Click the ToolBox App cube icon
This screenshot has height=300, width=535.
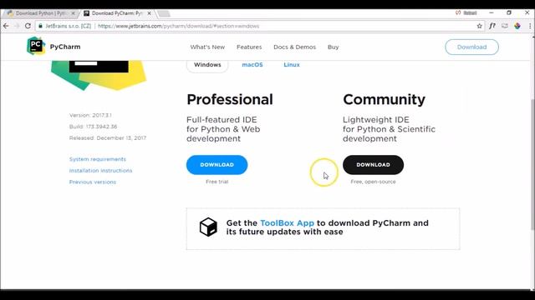pyautogui.click(x=208, y=227)
